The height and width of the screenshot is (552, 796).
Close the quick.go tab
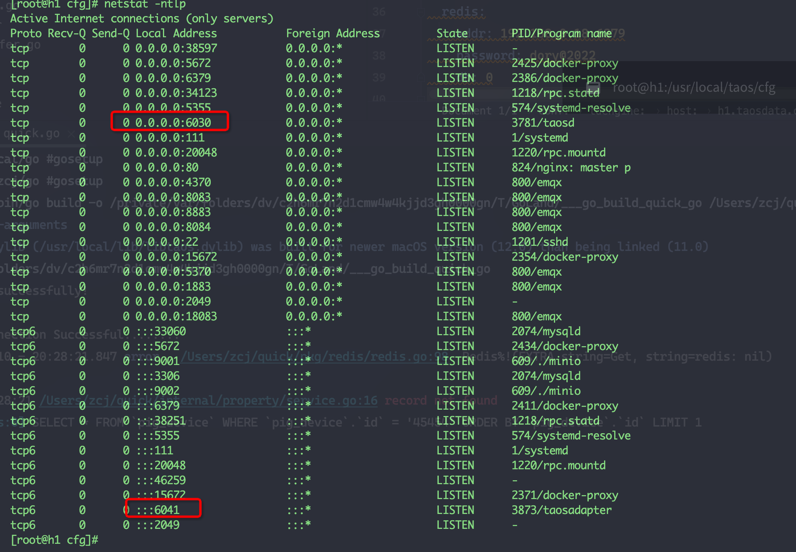71,134
